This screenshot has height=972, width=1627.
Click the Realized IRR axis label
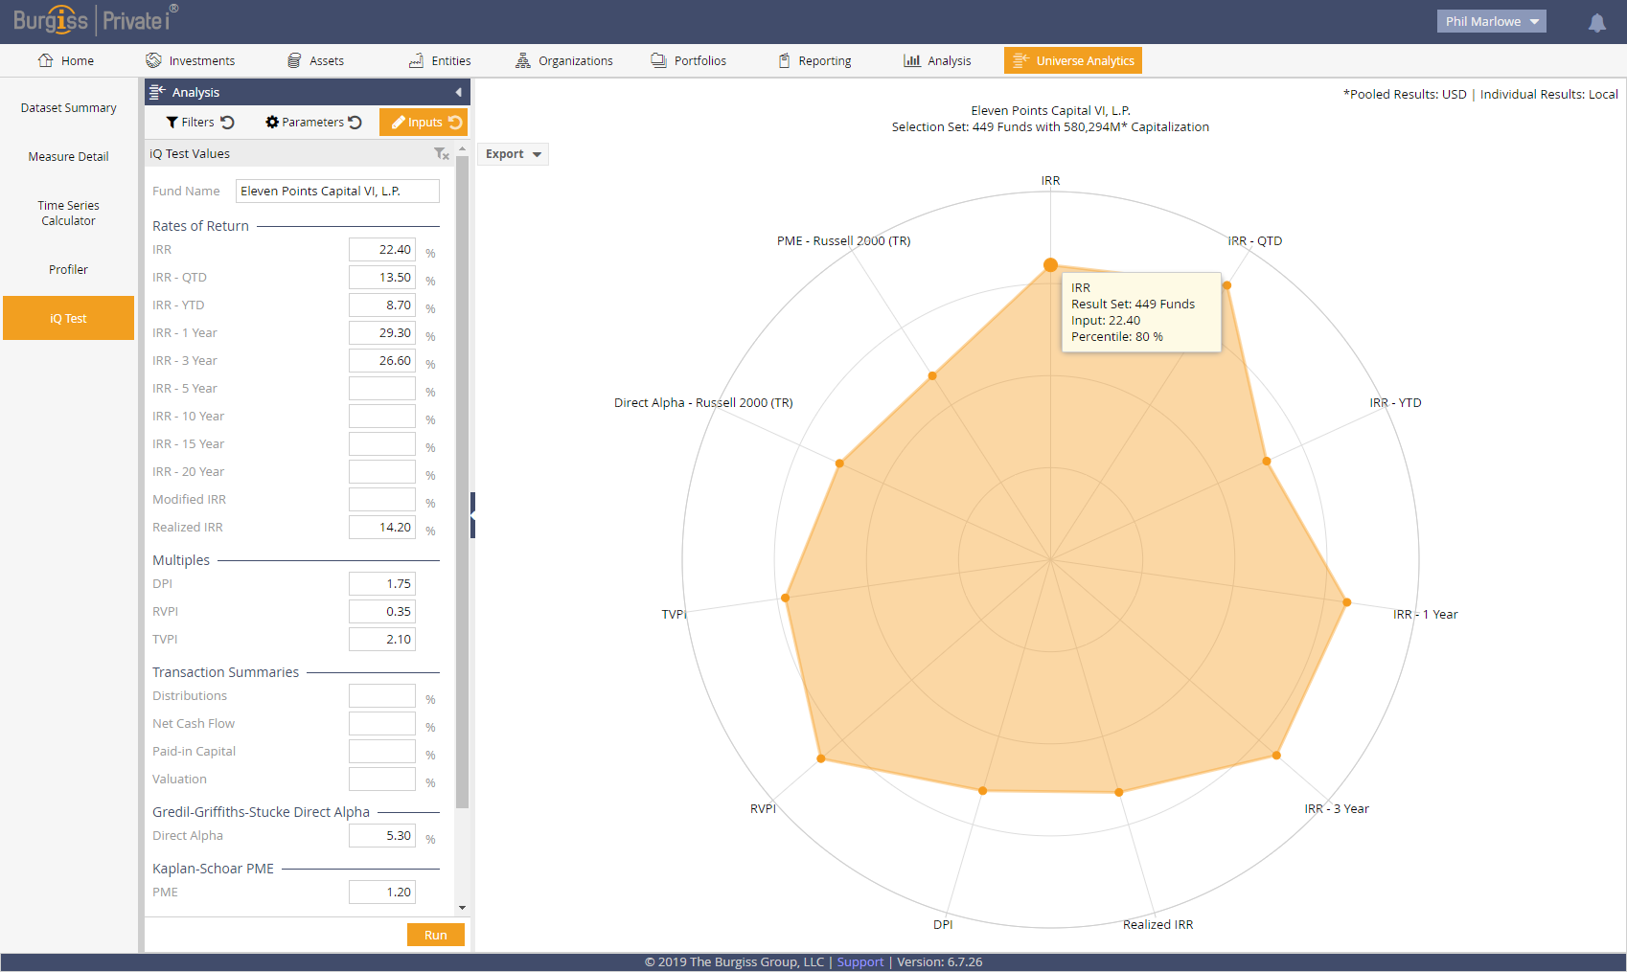1157,925
